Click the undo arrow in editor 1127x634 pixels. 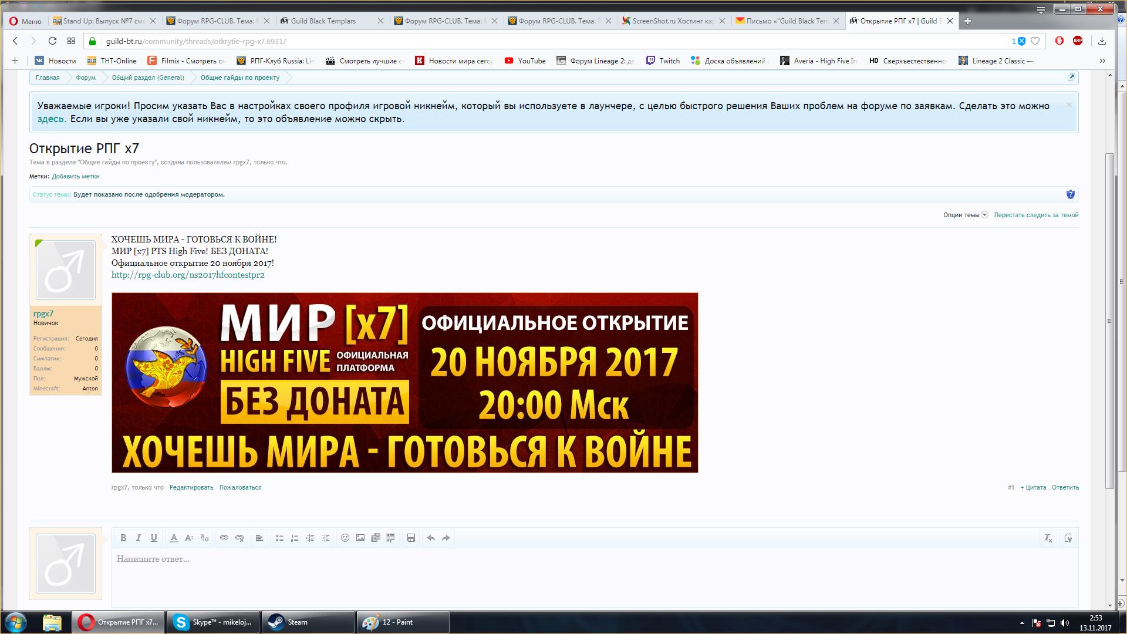(431, 538)
